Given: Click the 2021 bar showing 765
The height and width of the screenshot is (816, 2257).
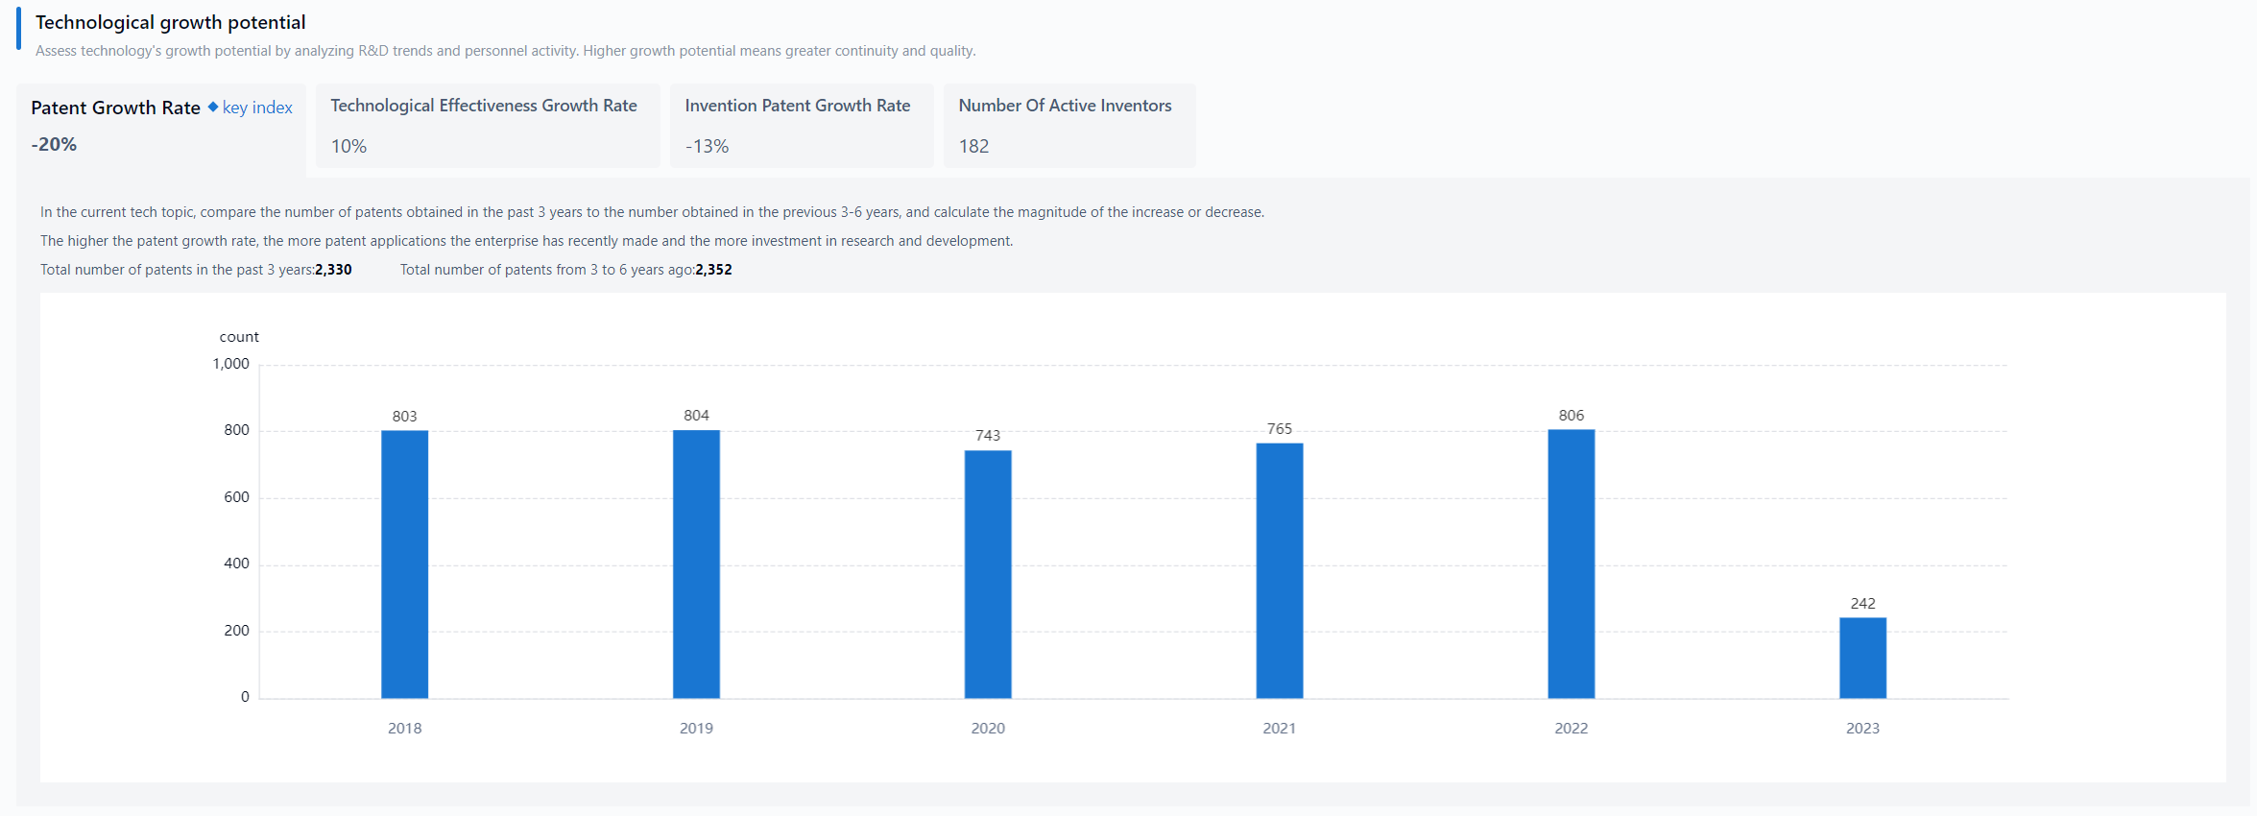Looking at the screenshot, I should pos(1279,570).
